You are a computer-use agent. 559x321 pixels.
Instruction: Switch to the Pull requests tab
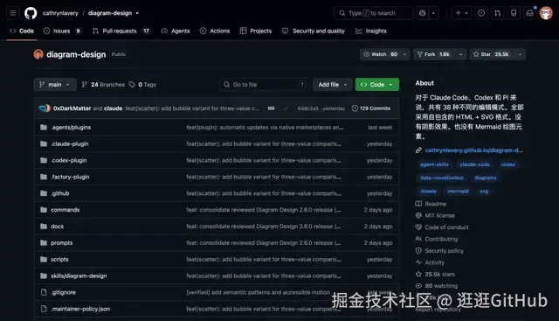[x=121, y=31]
